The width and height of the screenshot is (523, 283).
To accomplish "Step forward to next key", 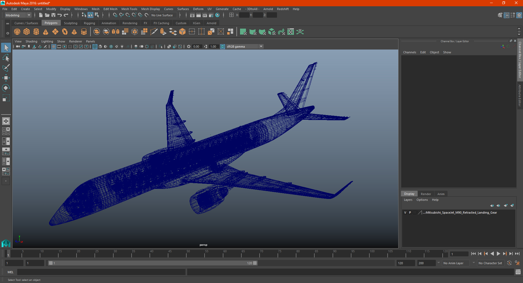I will pyautogui.click(x=504, y=254).
